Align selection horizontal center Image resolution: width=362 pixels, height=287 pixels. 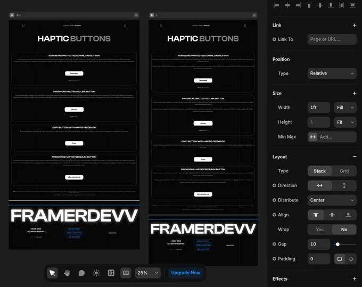pos(287,5)
